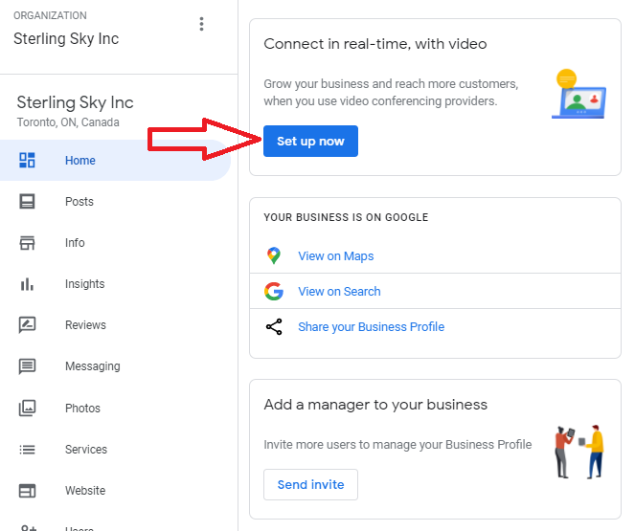Open the View on Search link

[x=339, y=291]
